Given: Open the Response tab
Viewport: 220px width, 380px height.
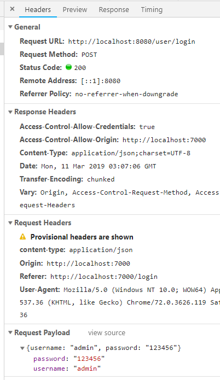Looking at the screenshot, I should pos(114,9).
